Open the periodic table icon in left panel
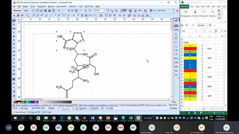 [x=14, y=20]
